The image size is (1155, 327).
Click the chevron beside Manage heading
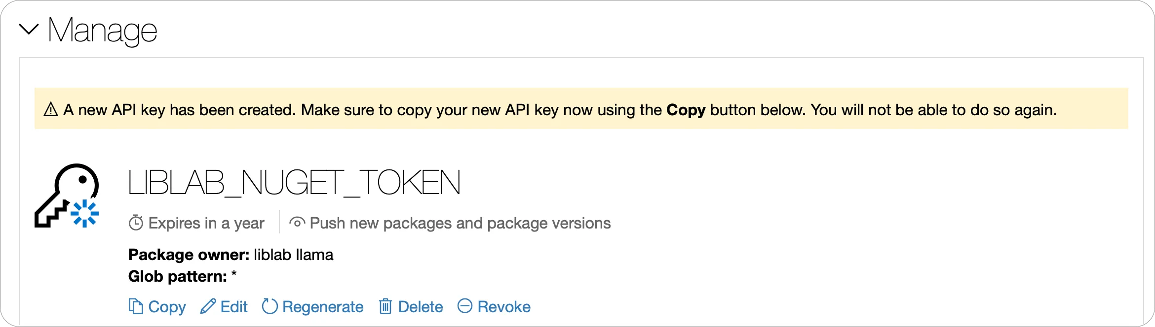pyautogui.click(x=28, y=31)
